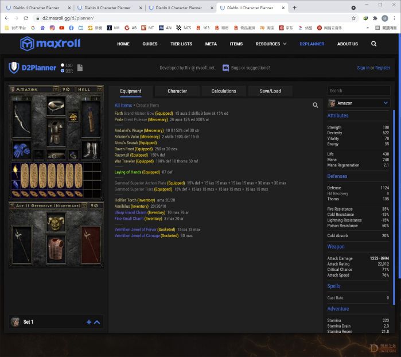The image size is (401, 357).
Task: Open site search in the maxroll header
Action: pos(373,44)
